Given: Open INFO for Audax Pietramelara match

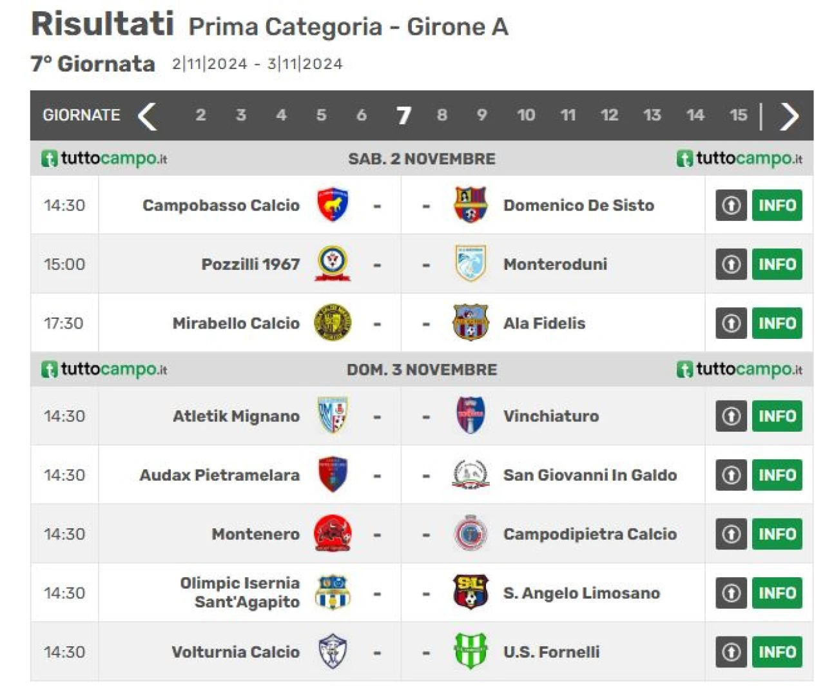Looking at the screenshot, I should click(777, 475).
